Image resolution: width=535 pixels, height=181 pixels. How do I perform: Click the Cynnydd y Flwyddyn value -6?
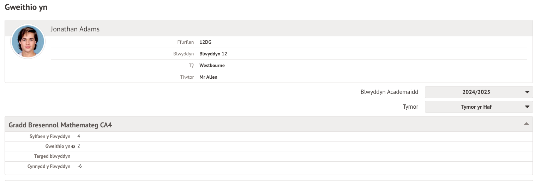pos(79,166)
